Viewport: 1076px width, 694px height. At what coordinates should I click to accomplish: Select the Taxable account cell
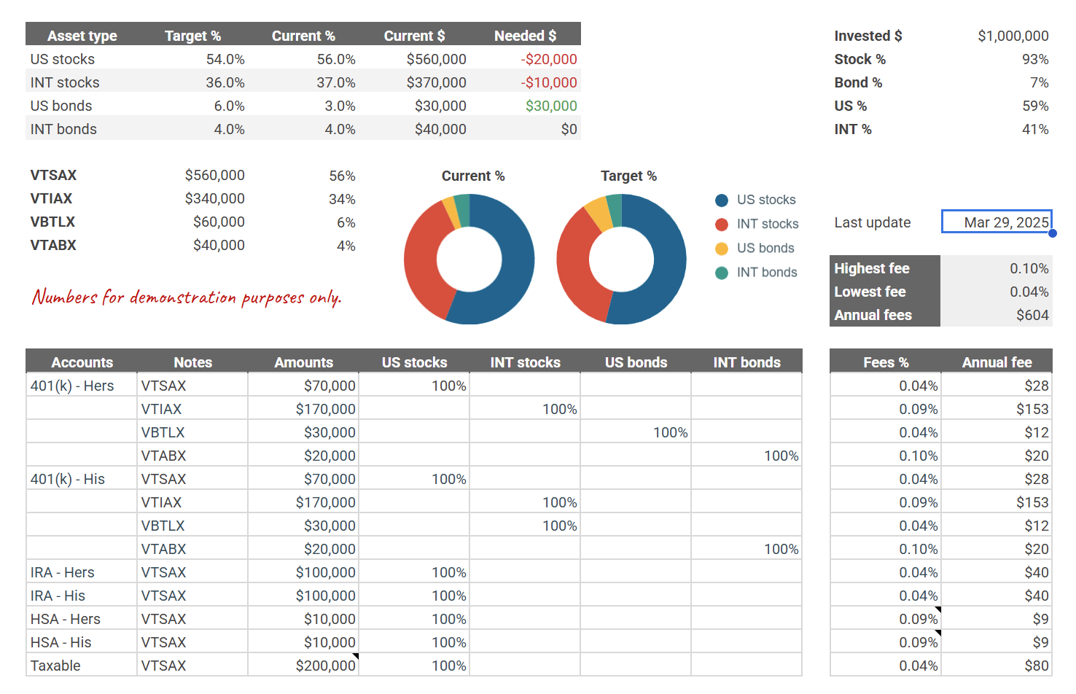[x=82, y=666]
